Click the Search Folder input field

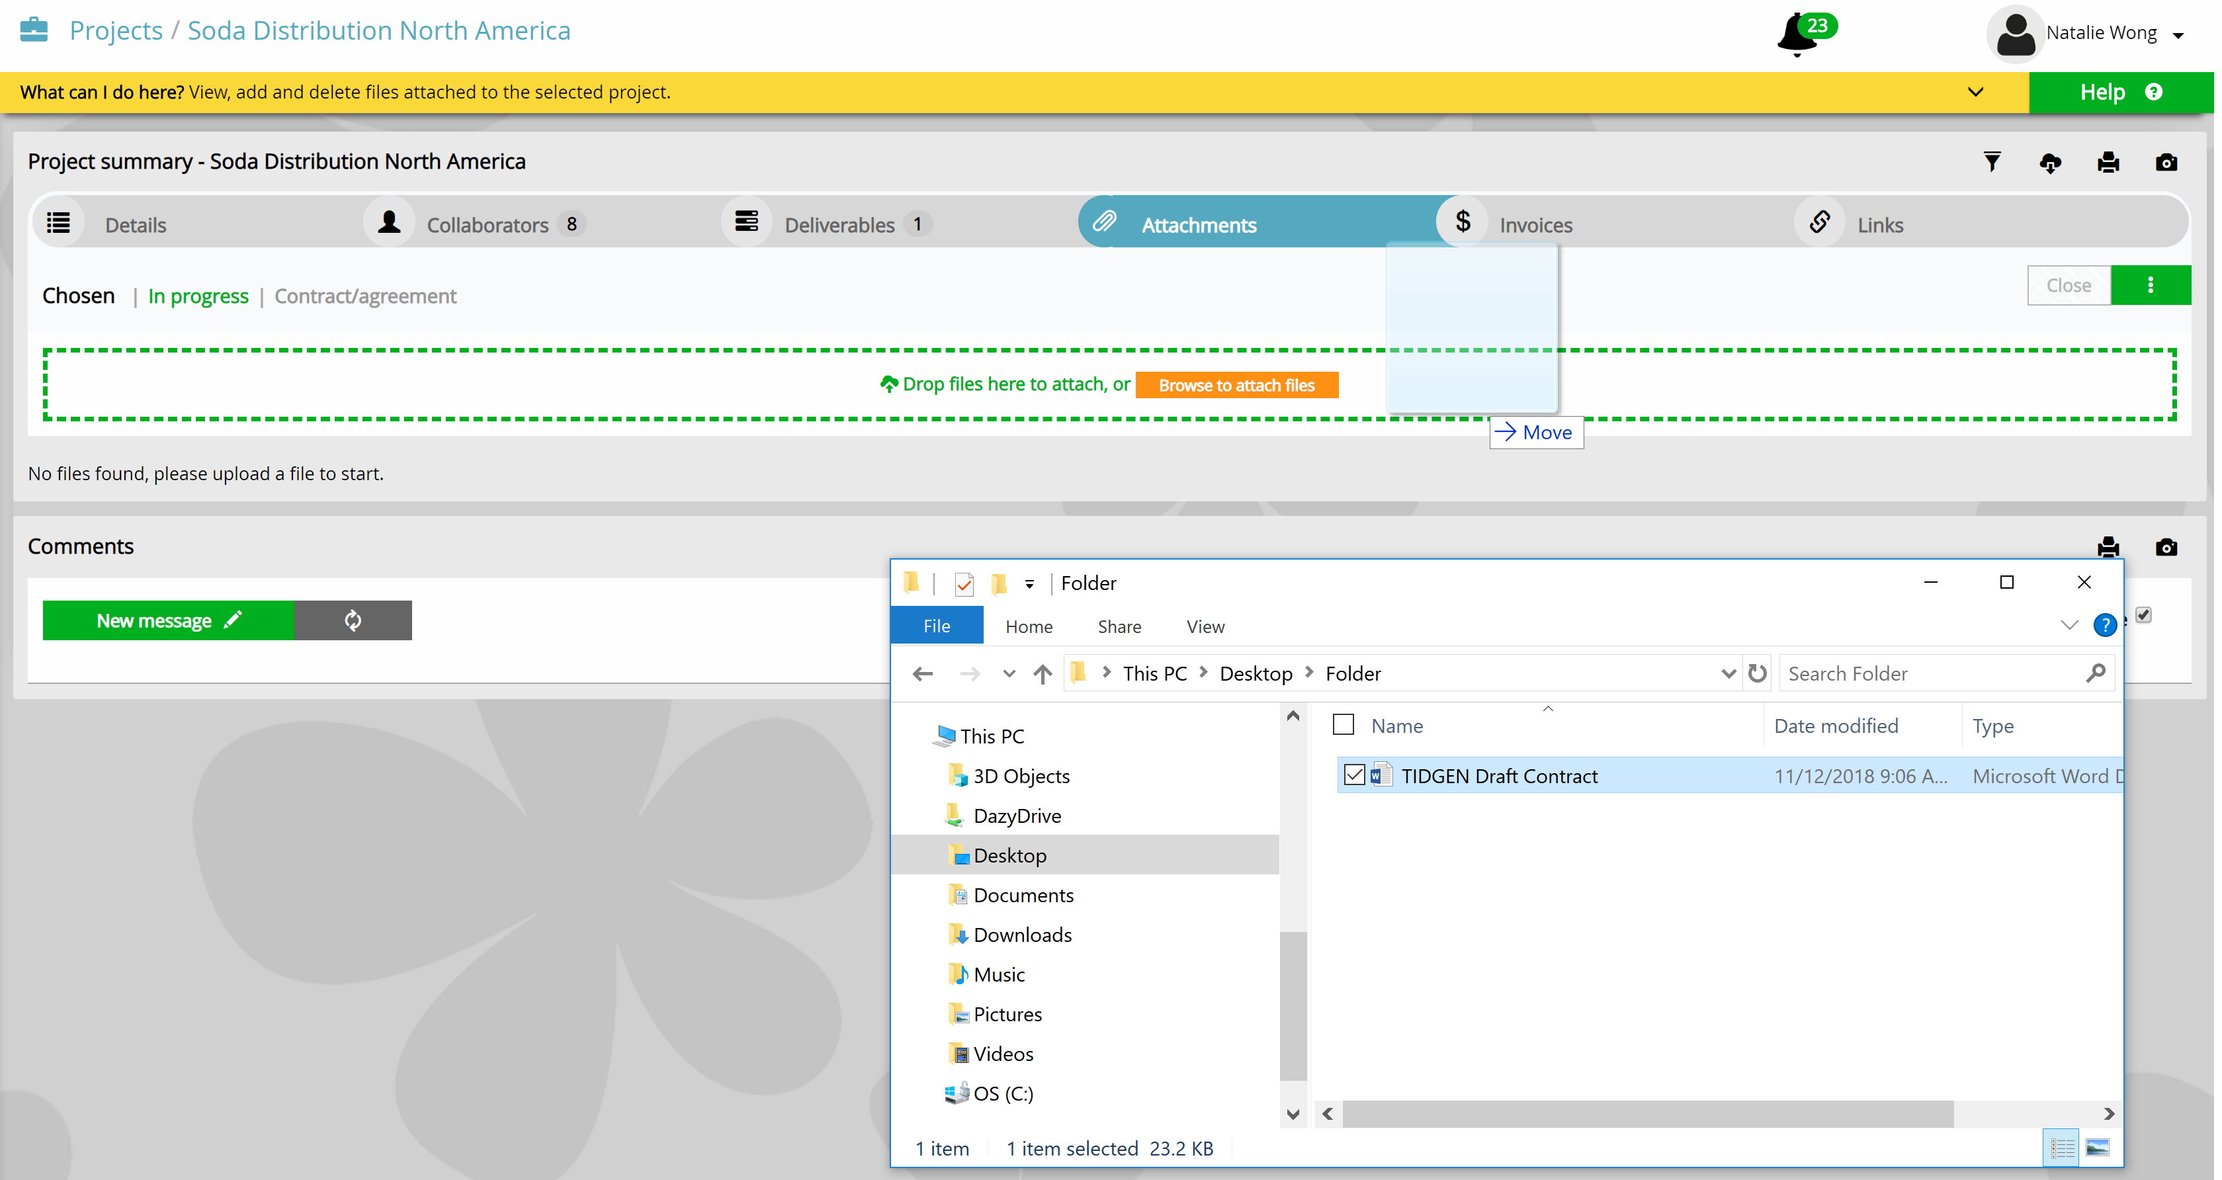point(1932,673)
